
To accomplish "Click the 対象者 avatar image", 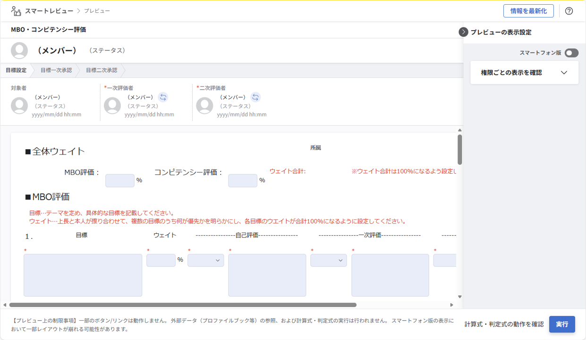I will click(x=19, y=106).
